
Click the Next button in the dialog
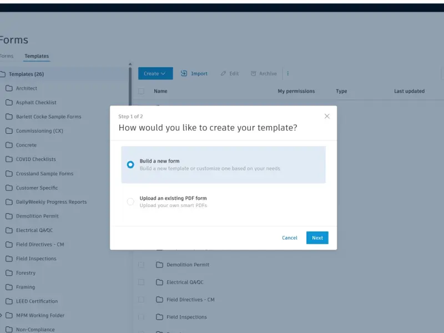pyautogui.click(x=317, y=238)
